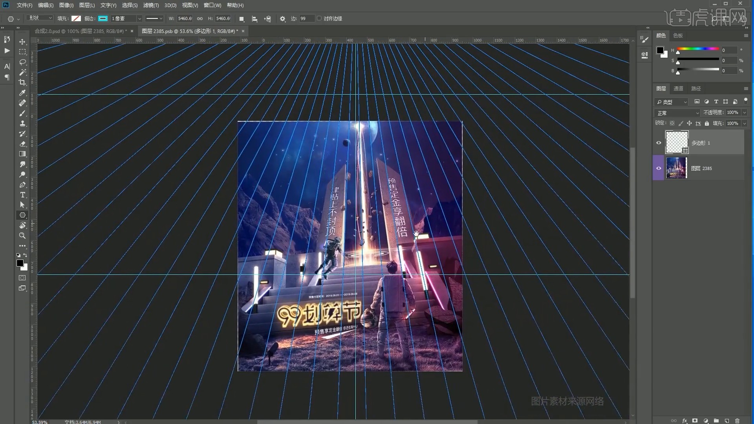Select the Hand tool
Viewport: 754px width, 424px height.
(22, 225)
